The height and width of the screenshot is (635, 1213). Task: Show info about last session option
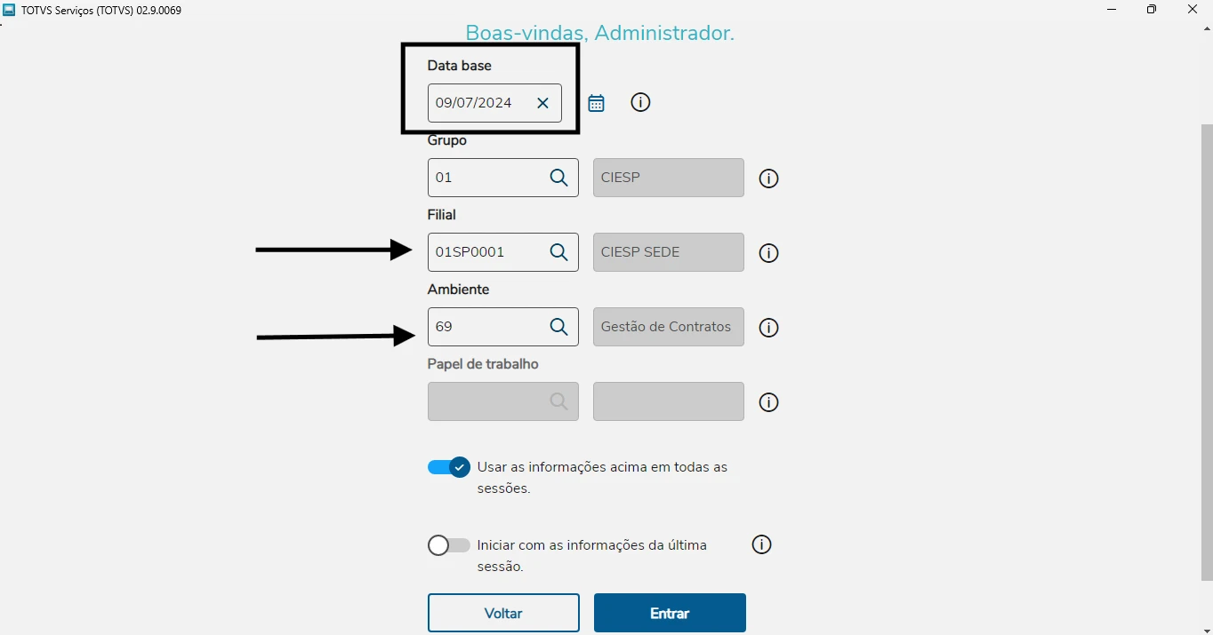click(761, 544)
